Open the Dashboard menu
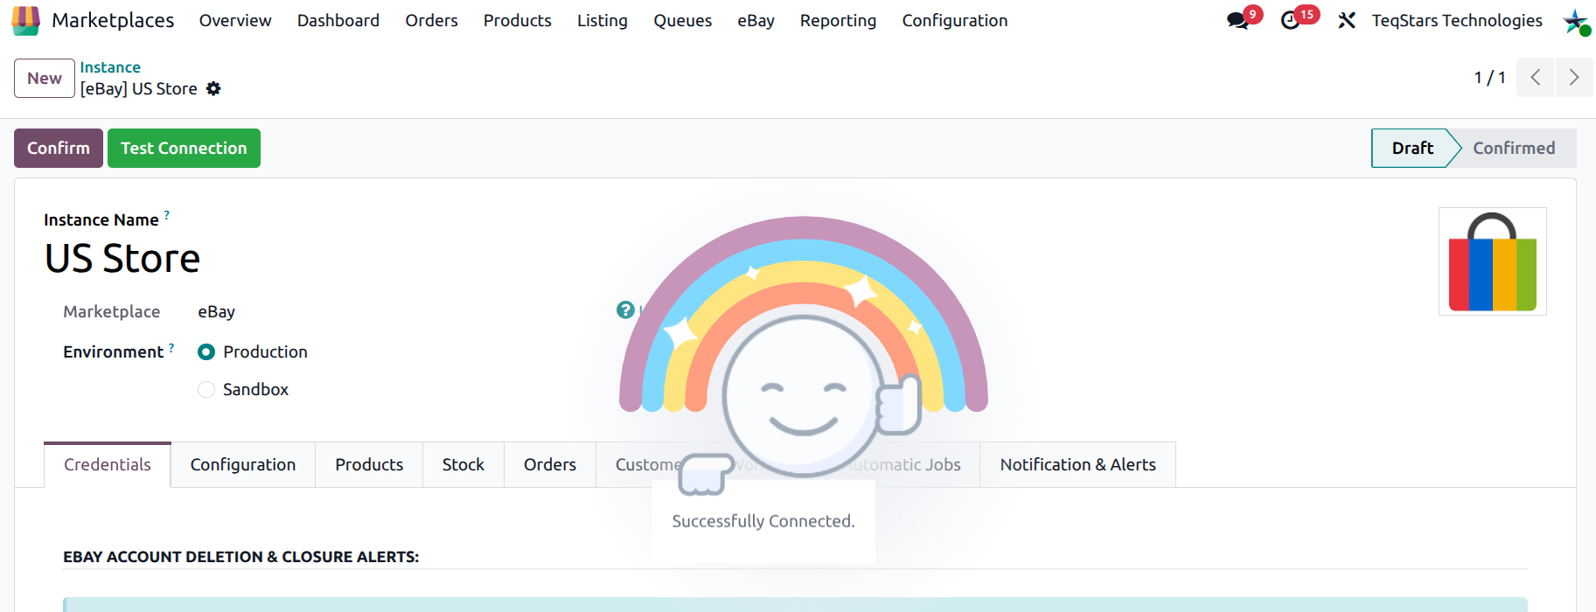 coord(338,20)
